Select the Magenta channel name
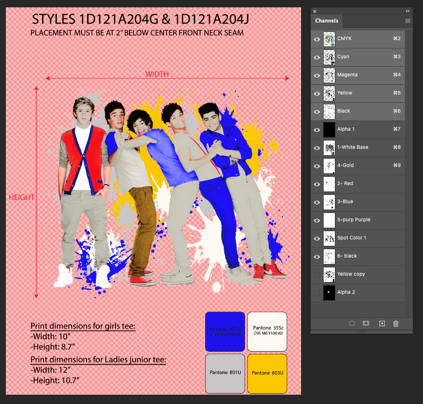 348,75
